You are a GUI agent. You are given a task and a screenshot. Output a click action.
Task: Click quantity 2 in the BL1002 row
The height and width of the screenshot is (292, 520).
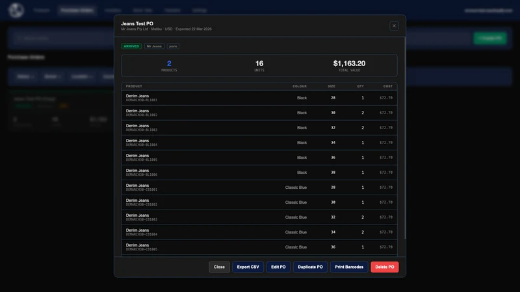pos(363,113)
